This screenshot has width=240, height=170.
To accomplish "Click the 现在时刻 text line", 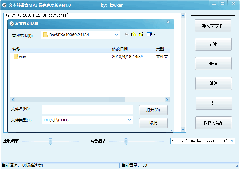I will (x=37, y=15).
